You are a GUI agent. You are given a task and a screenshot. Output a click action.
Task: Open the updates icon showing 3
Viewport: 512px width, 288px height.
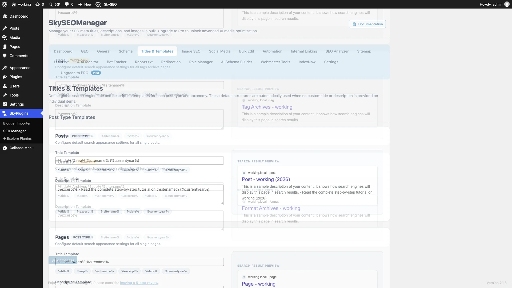(x=39, y=4)
